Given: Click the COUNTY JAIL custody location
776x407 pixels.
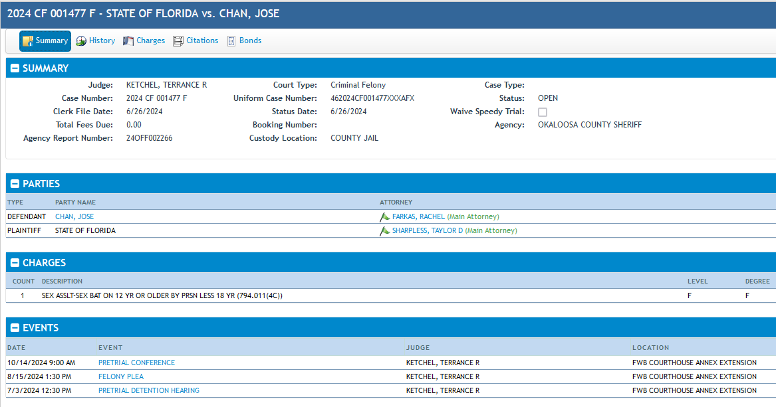Looking at the screenshot, I should (x=354, y=138).
